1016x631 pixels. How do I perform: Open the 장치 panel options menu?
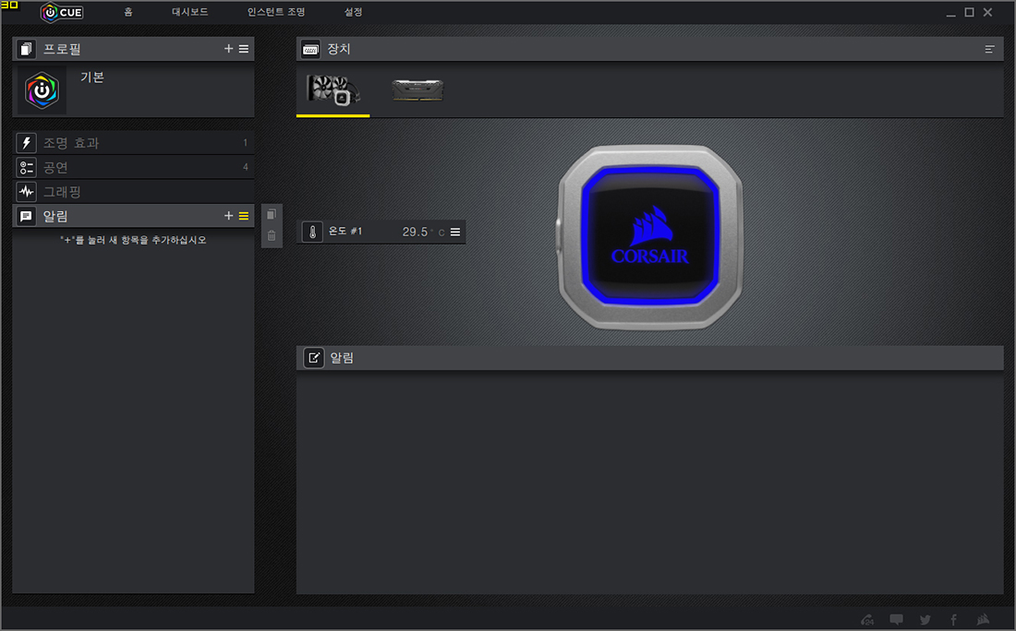(989, 49)
